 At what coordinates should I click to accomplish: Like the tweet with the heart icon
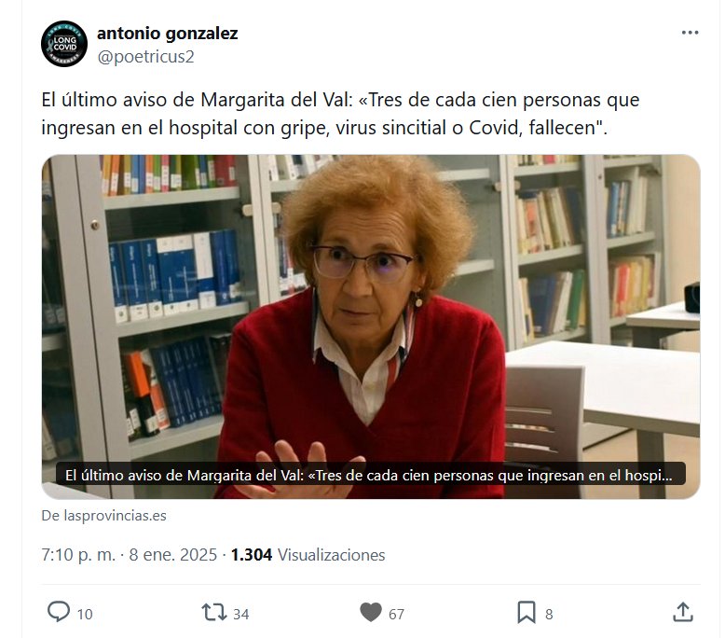click(x=371, y=613)
